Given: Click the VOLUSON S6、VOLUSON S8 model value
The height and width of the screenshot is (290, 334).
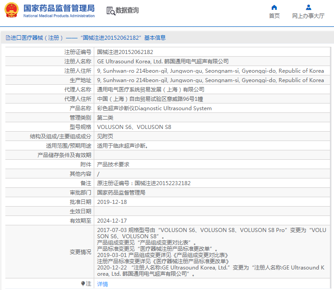Looking at the screenshot, I should coord(134,127).
